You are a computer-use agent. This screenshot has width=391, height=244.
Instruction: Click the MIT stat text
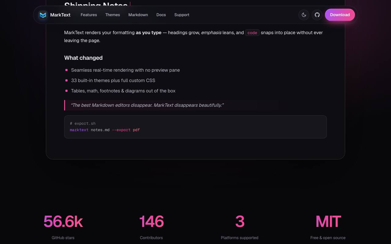328,221
